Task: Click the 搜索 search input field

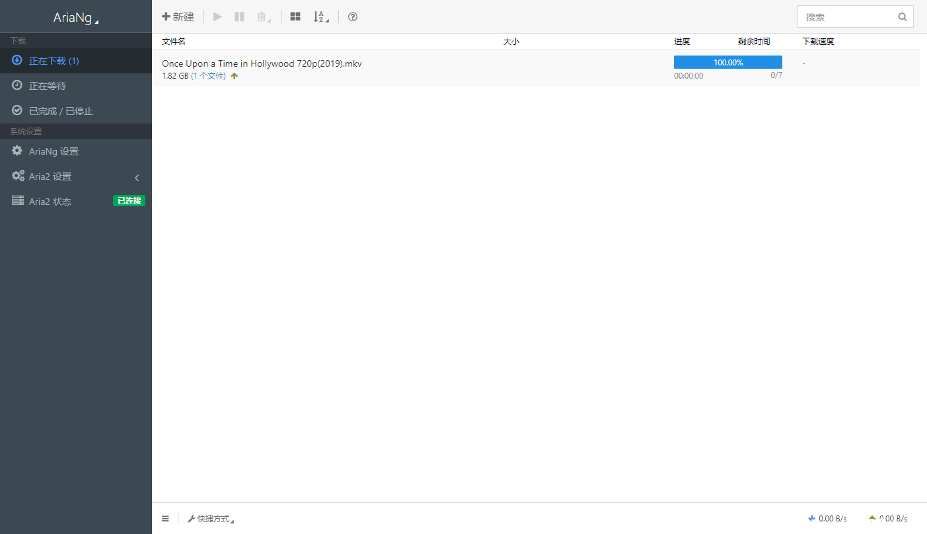Action: click(847, 17)
